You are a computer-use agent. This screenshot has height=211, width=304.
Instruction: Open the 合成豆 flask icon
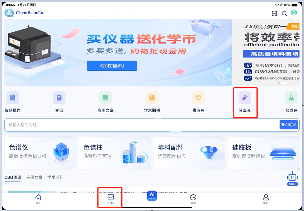(291, 98)
